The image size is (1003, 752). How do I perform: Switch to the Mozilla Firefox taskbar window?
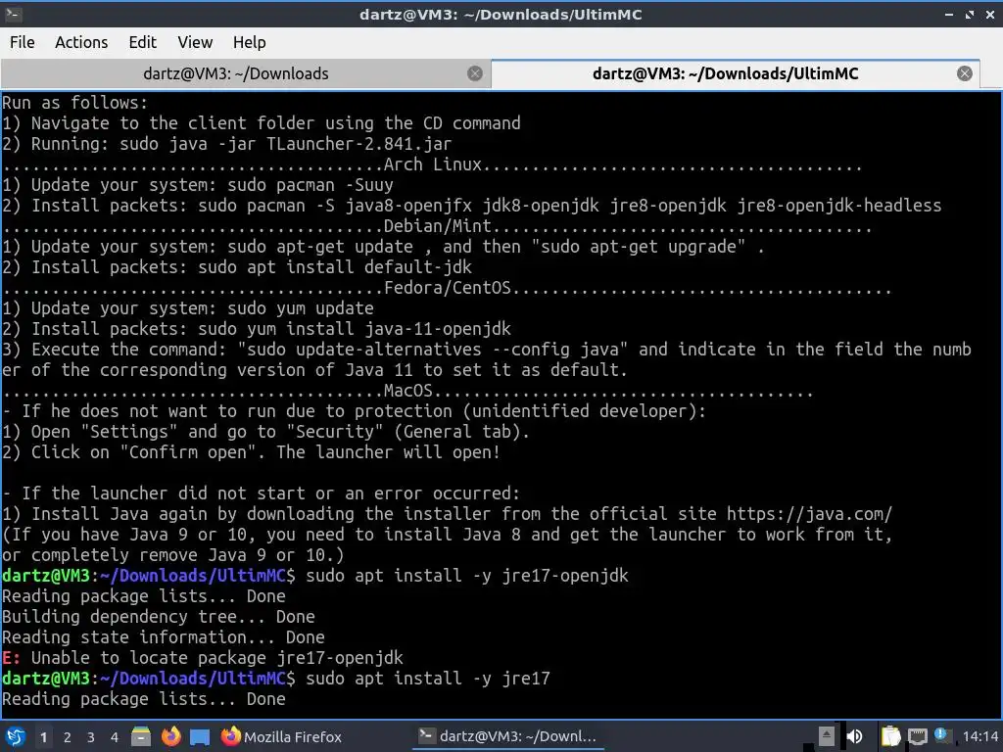coord(281,736)
